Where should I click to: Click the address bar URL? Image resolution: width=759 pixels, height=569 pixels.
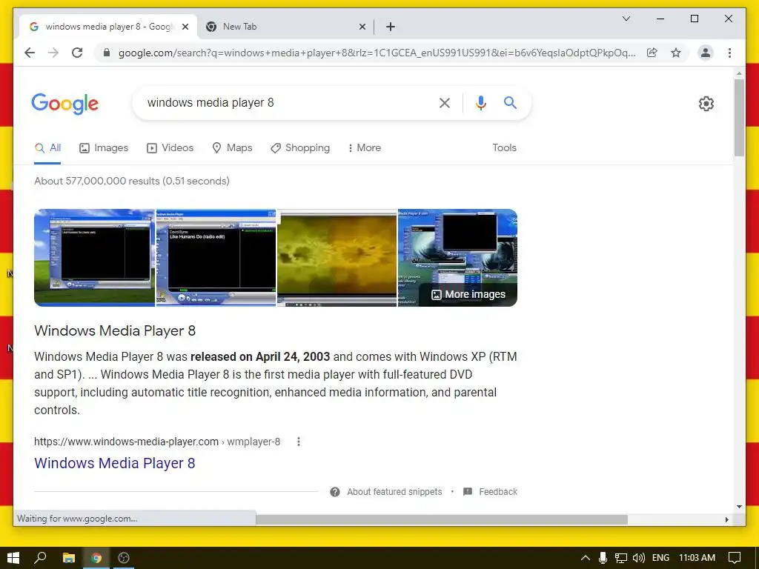[x=377, y=53]
